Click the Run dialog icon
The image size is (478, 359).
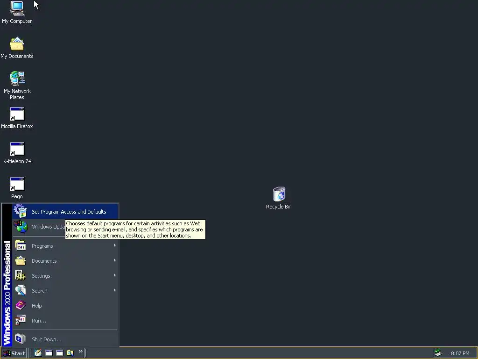pyautogui.click(x=21, y=320)
